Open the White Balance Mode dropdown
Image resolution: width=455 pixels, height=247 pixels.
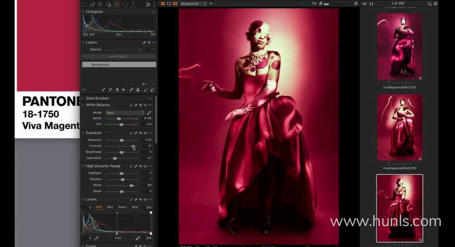click(x=125, y=113)
